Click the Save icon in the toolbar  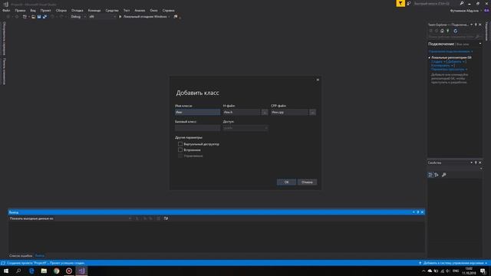[39, 17]
